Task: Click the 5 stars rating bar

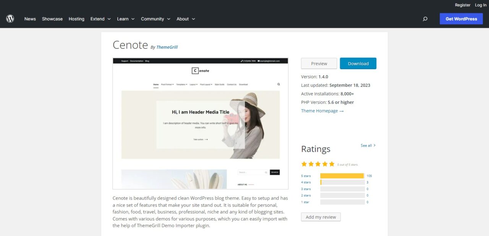Action: pyautogui.click(x=342, y=176)
